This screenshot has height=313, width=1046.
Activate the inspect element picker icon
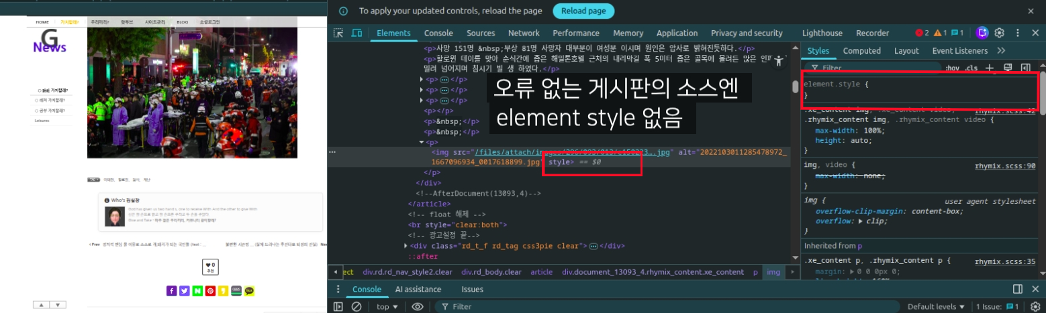pyautogui.click(x=338, y=33)
